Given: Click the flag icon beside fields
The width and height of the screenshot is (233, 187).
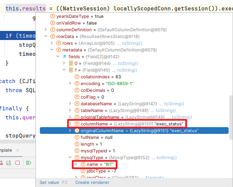Looking at the screenshot, I should coord(65,57).
